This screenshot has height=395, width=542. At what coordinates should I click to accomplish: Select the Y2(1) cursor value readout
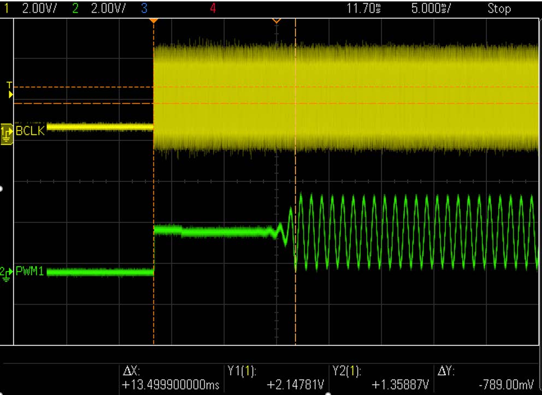click(x=382, y=379)
